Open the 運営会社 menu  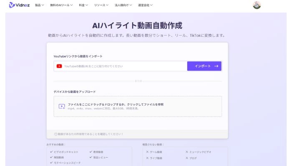[146, 5]
